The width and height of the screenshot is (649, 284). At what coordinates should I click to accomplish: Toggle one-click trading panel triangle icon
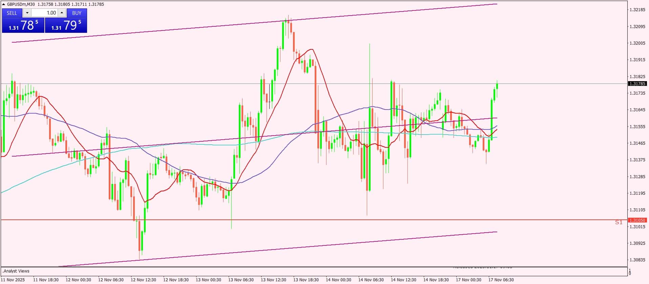tap(4, 4)
